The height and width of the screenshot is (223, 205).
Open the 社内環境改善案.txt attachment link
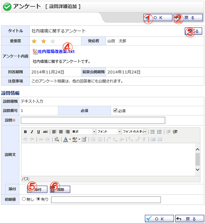(x=56, y=52)
